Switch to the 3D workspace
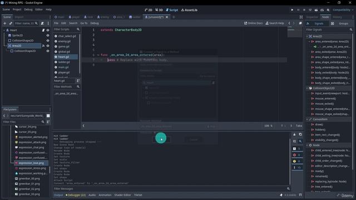 [159, 10]
